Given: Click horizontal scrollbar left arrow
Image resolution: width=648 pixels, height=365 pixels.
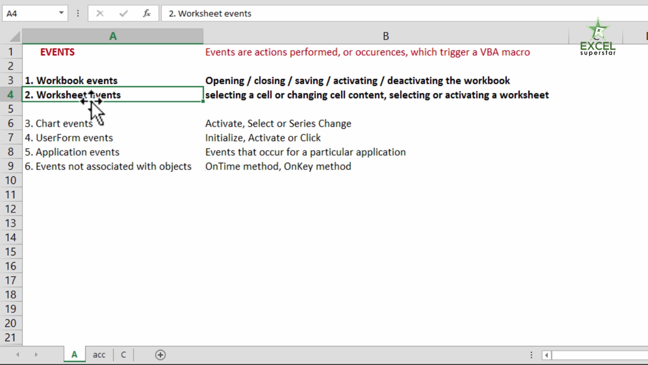Looking at the screenshot, I should point(546,355).
